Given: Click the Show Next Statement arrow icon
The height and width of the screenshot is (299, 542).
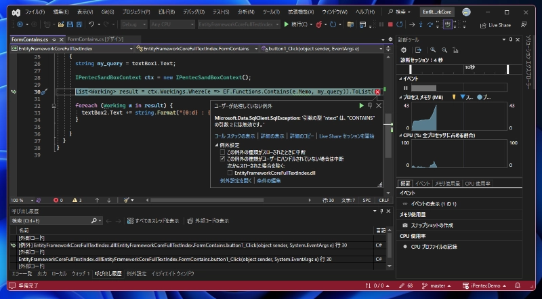Looking at the screenshot, I should click(x=412, y=24).
